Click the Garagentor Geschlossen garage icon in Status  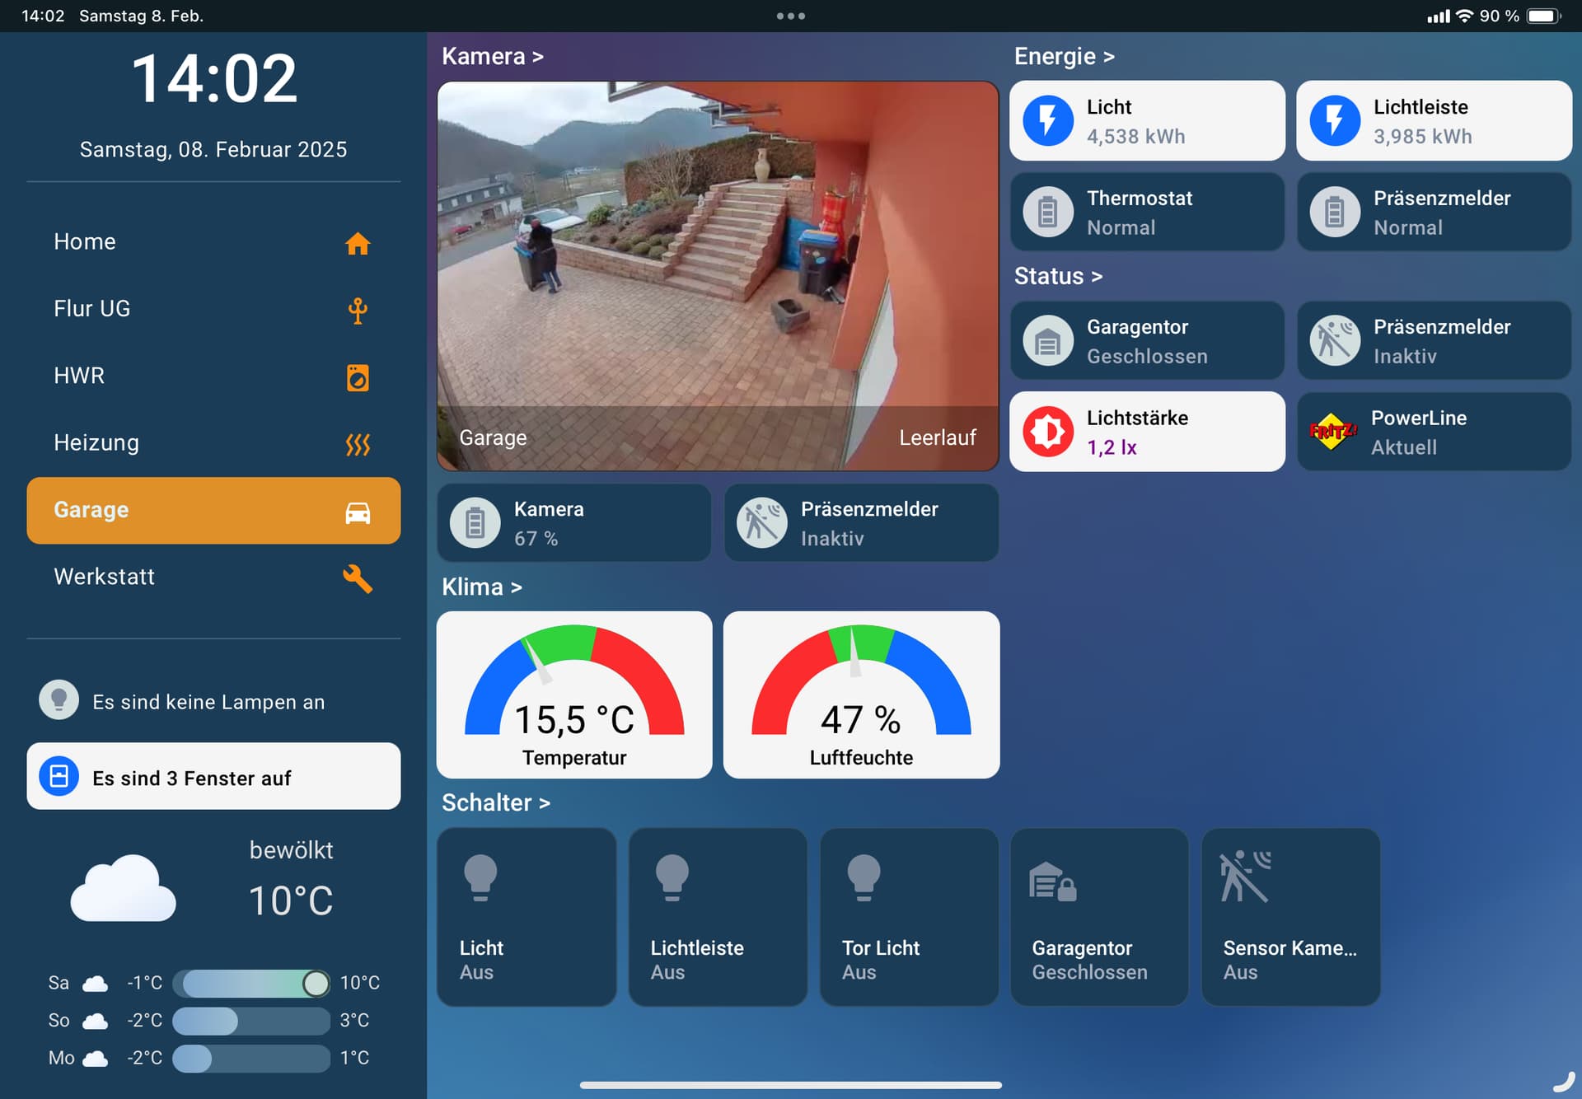click(x=1048, y=340)
